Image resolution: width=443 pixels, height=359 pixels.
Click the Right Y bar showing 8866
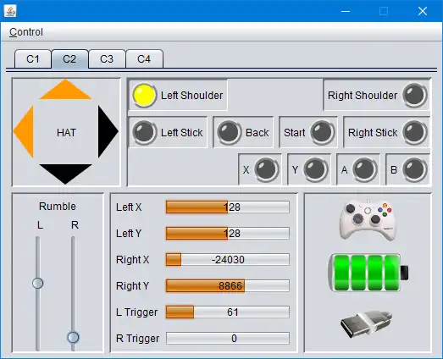tap(228, 286)
